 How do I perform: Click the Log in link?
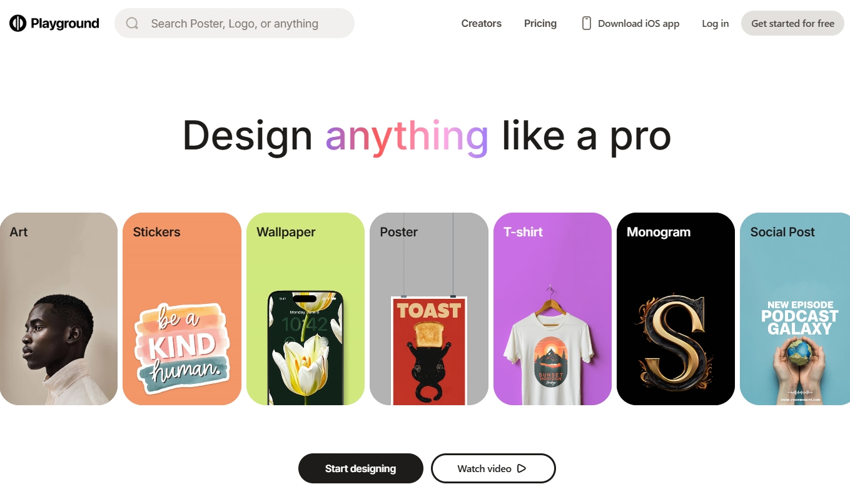715,23
